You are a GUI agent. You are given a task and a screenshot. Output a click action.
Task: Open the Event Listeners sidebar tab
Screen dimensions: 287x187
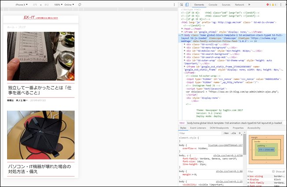click(x=198, y=128)
